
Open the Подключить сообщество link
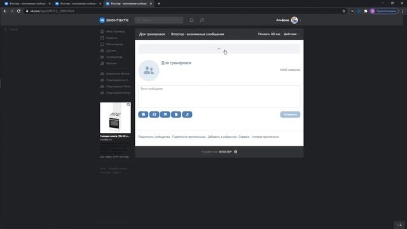(x=154, y=137)
